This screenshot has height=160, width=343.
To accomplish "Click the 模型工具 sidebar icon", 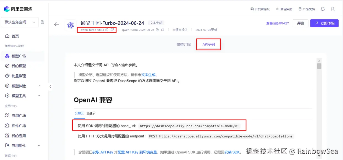I will (x=7, y=96).
